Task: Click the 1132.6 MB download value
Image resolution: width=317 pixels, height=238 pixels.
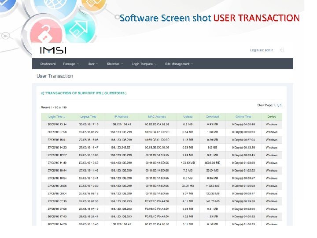Action: click(213, 186)
